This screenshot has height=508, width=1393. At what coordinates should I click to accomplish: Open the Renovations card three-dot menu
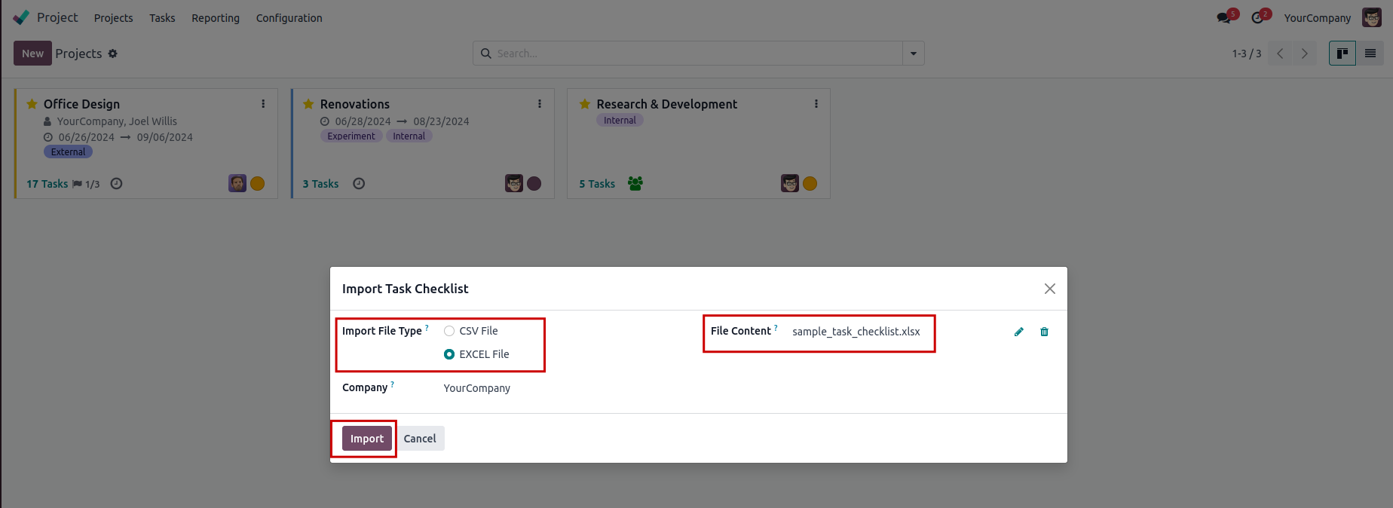click(x=540, y=104)
